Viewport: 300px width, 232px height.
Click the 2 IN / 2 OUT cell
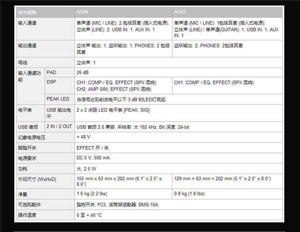(59, 126)
